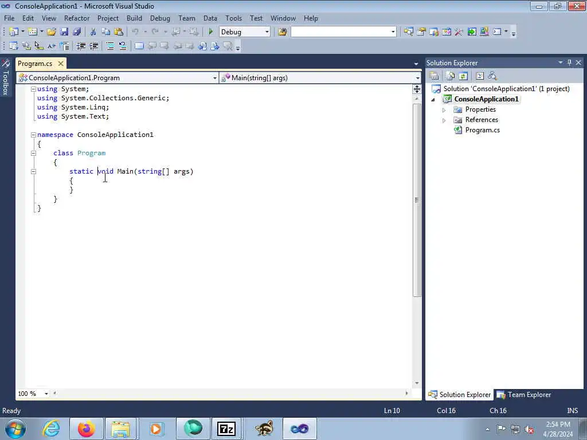Image resolution: width=587 pixels, height=440 pixels.
Task: Click Display Word Completion icon
Action: coord(52,46)
